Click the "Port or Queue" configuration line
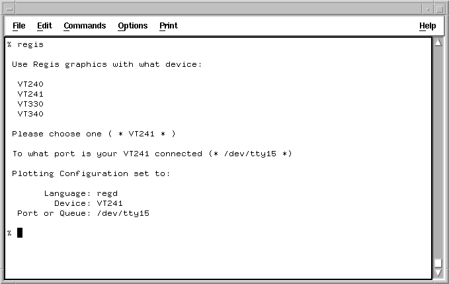The image size is (449, 284). coord(83,213)
